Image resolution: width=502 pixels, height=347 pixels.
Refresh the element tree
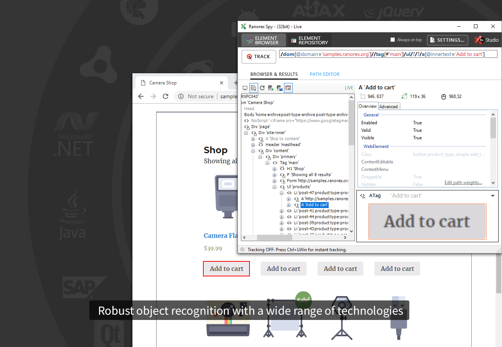(262, 88)
